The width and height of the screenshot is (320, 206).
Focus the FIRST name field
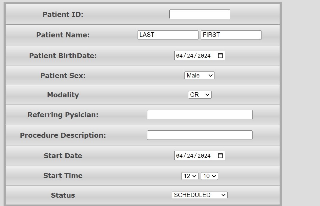pyautogui.click(x=231, y=35)
